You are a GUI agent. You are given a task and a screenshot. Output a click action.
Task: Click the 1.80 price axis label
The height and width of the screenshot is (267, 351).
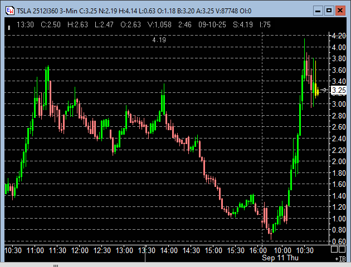(339, 173)
